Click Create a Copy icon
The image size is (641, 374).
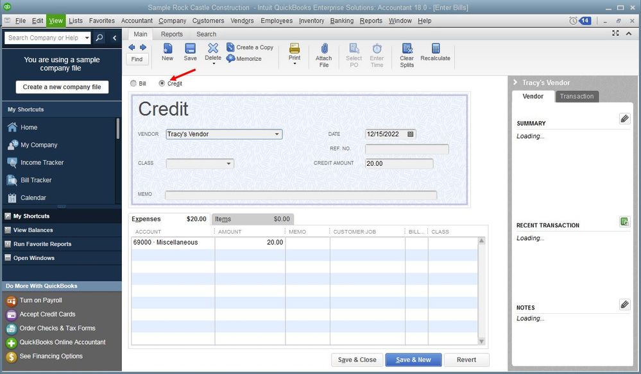click(230, 47)
